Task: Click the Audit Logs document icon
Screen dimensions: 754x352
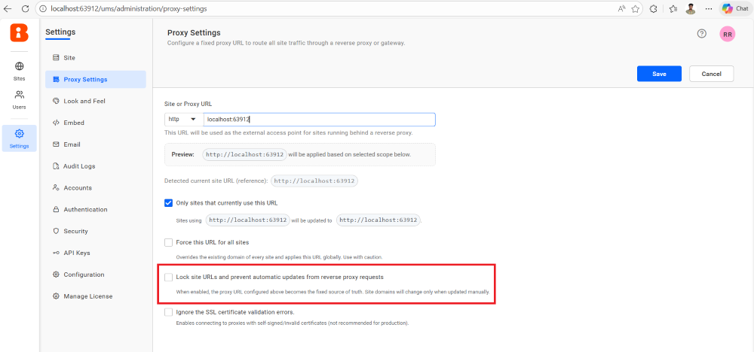Action: click(56, 166)
